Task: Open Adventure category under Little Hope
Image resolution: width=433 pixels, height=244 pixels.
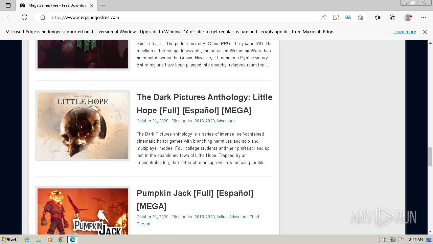Action: (226, 121)
